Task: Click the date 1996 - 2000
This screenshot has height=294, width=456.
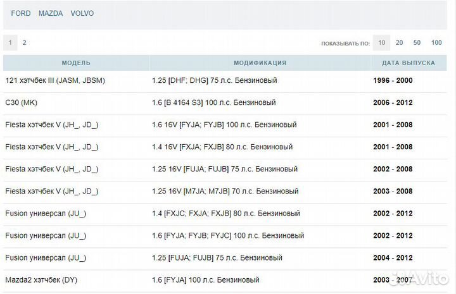Action: [x=393, y=80]
